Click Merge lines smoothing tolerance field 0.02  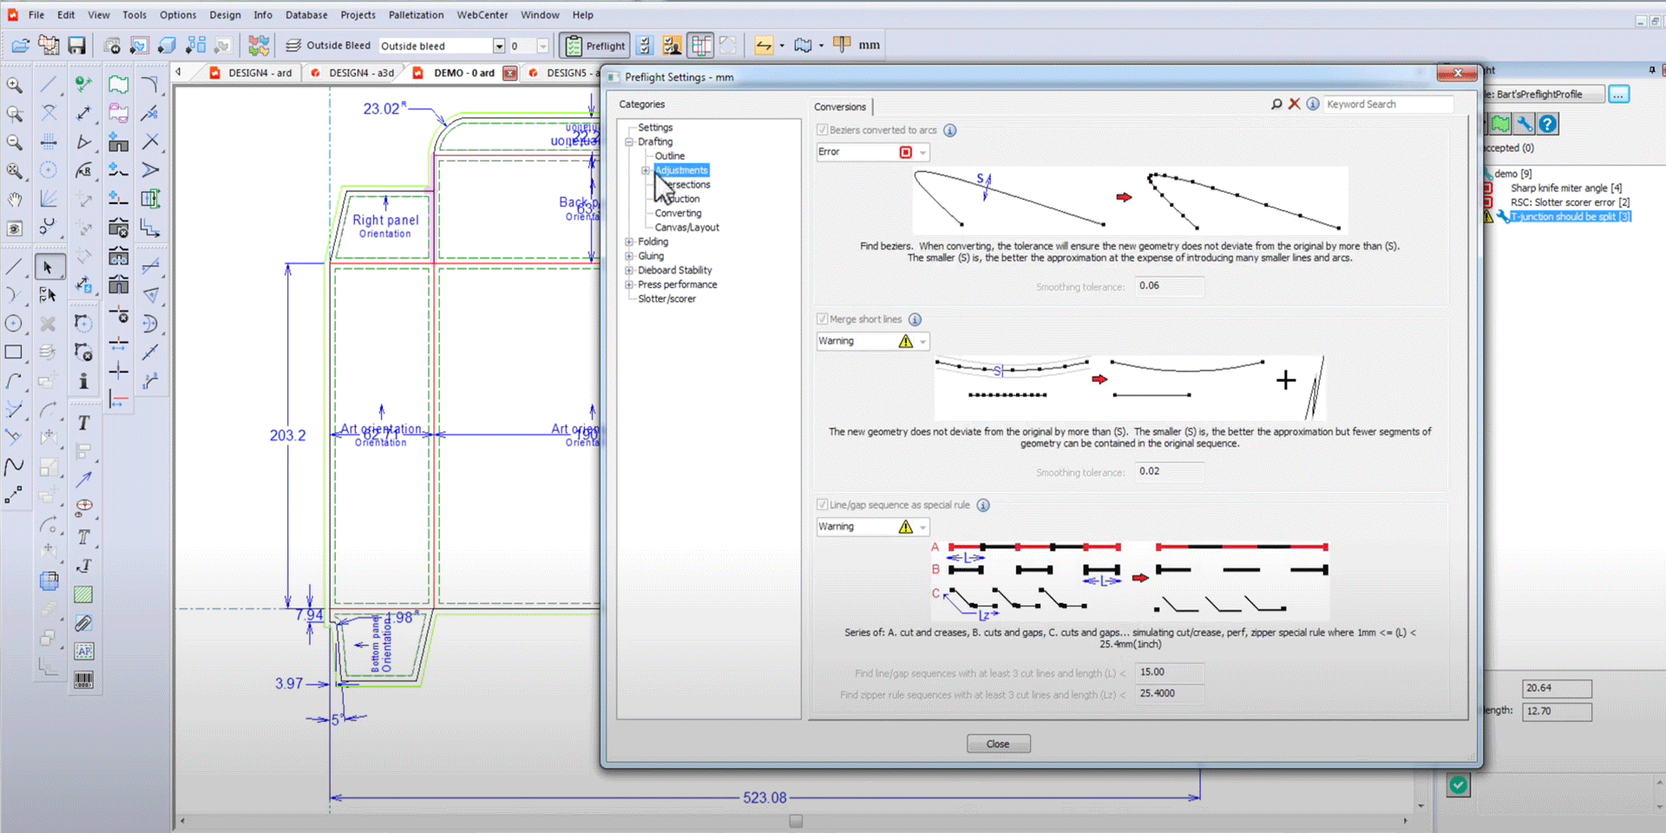click(1169, 471)
